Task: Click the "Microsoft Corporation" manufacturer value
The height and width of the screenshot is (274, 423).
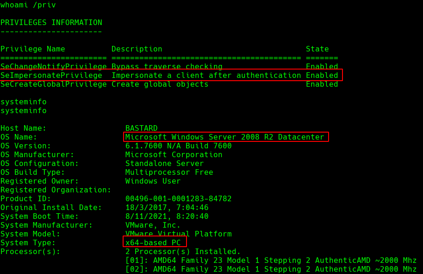Action: coord(174,155)
